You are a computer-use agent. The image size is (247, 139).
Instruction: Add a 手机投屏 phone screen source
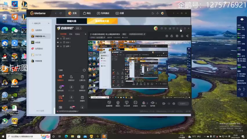(x=127, y=104)
